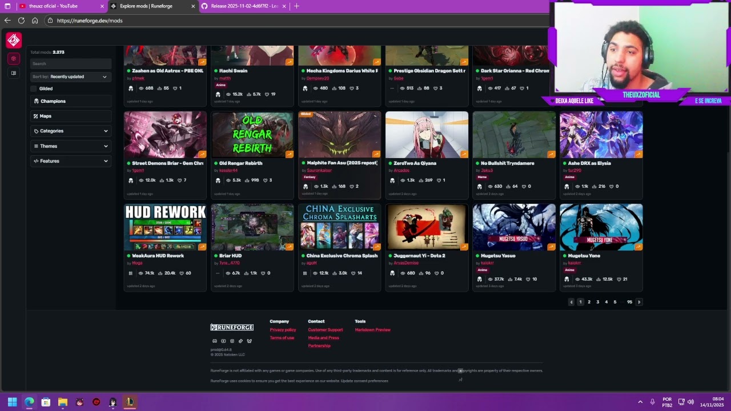Open the browser home button
This screenshot has width=731, height=411.
tap(35, 21)
